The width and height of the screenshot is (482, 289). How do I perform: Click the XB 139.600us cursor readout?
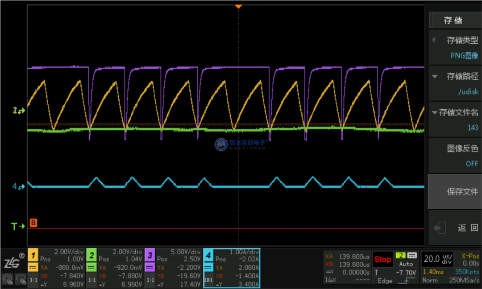(347, 264)
